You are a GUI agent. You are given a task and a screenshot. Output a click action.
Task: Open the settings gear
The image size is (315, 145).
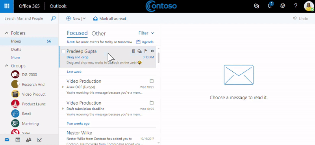[283, 6]
